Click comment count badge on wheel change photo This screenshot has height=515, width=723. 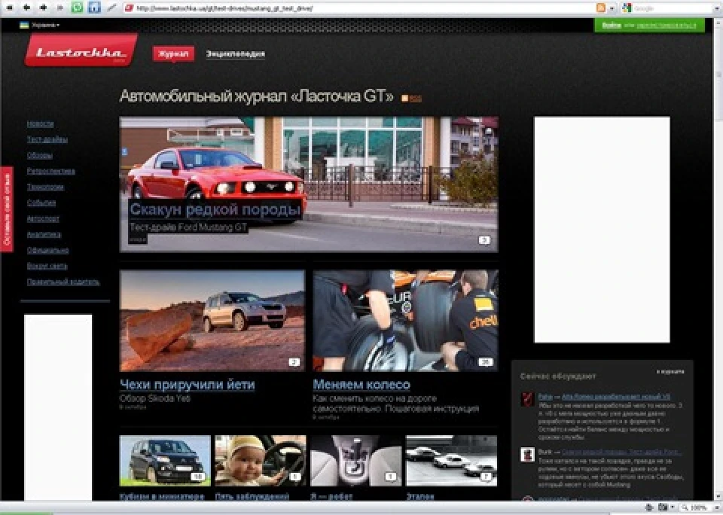click(485, 362)
